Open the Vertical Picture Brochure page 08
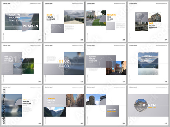The image size is (170, 127). [x=148, y=63]
